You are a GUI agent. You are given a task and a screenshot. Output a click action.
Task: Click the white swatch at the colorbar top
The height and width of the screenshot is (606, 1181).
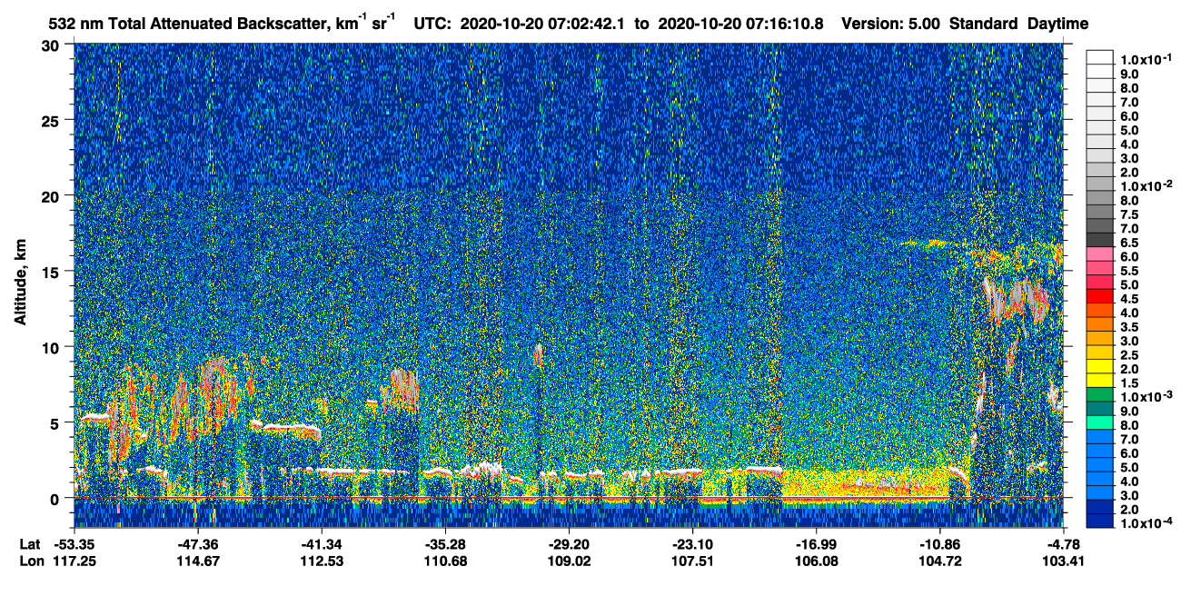tap(1099, 55)
